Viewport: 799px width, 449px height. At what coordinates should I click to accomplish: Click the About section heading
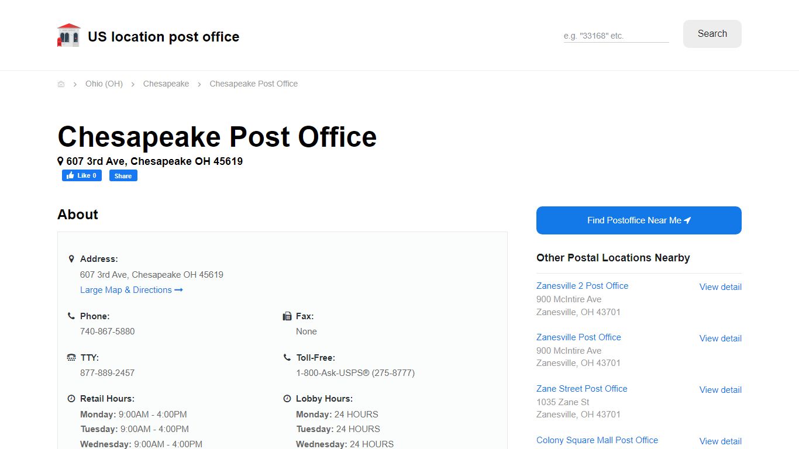[x=78, y=215]
